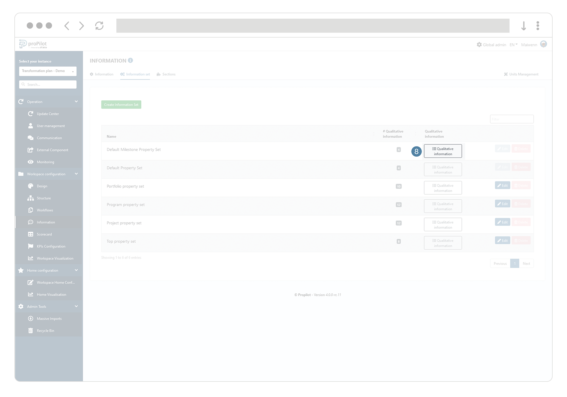
Task: Click the Recycle Bin trash icon
Action: point(30,331)
